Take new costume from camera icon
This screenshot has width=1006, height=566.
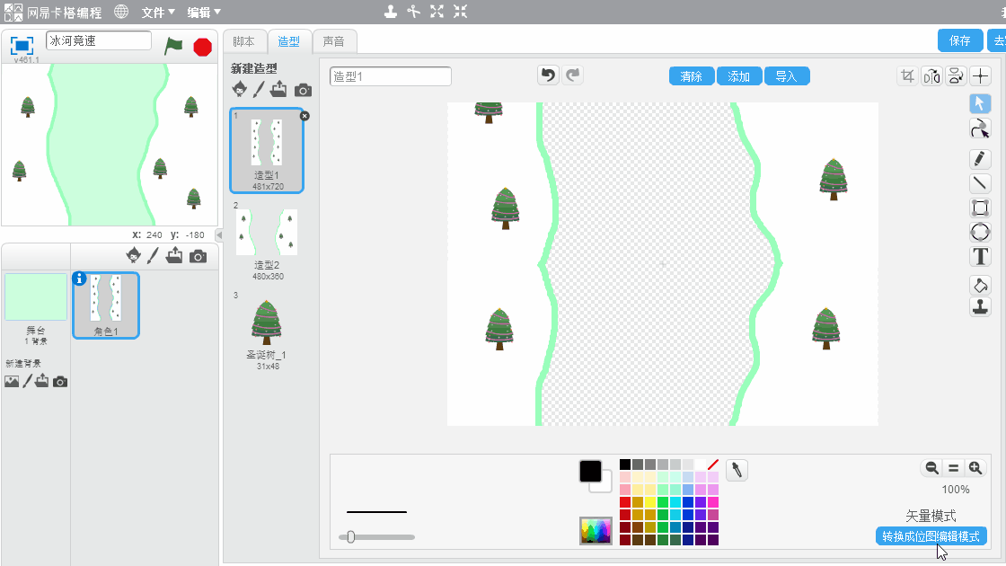pos(303,90)
